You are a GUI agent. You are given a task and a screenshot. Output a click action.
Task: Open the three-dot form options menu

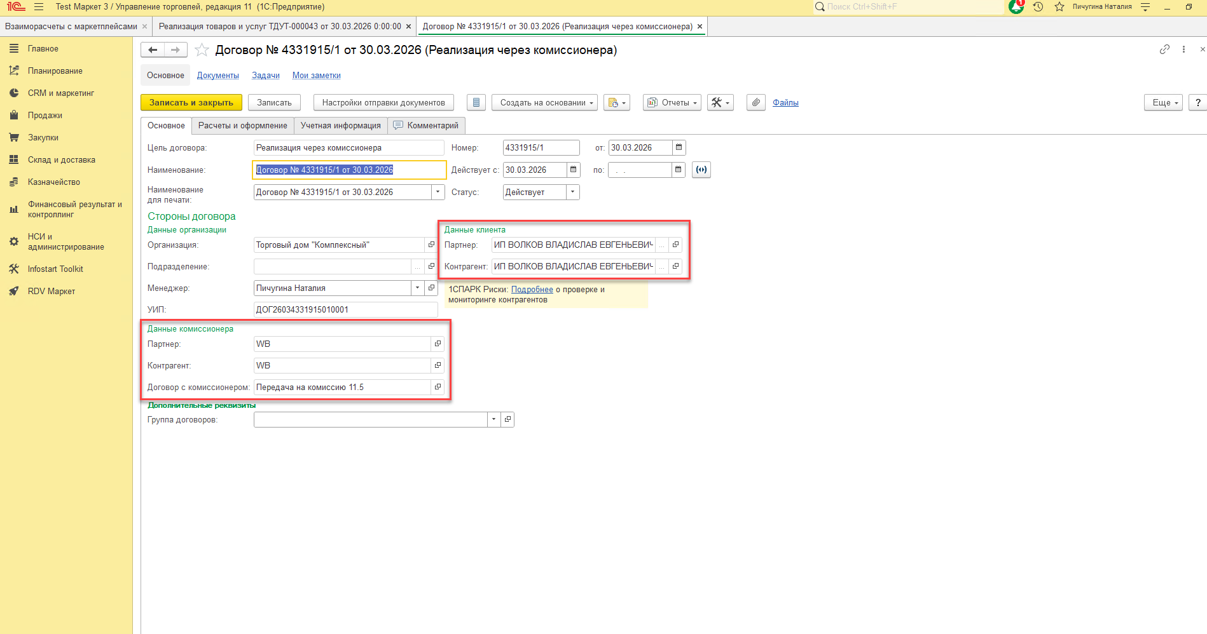pos(1183,50)
